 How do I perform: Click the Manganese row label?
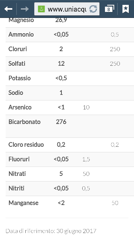23,203
